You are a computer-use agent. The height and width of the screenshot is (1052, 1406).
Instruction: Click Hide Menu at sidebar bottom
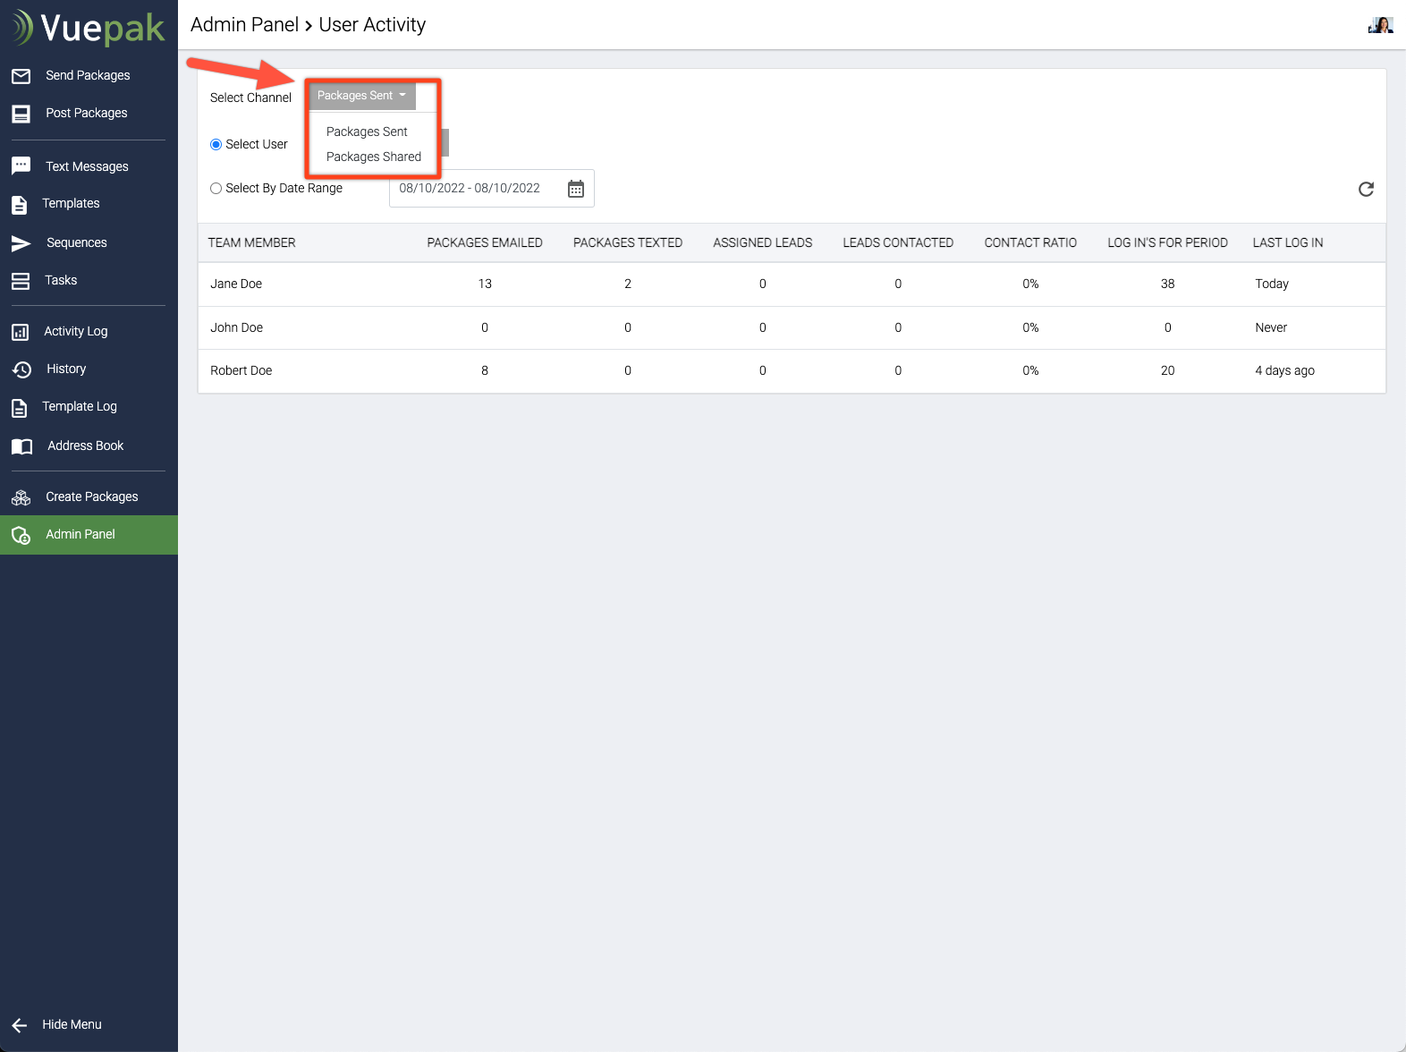72,1024
